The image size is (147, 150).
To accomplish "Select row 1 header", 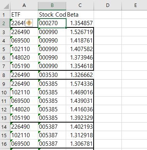I will [x=5, y=15].
